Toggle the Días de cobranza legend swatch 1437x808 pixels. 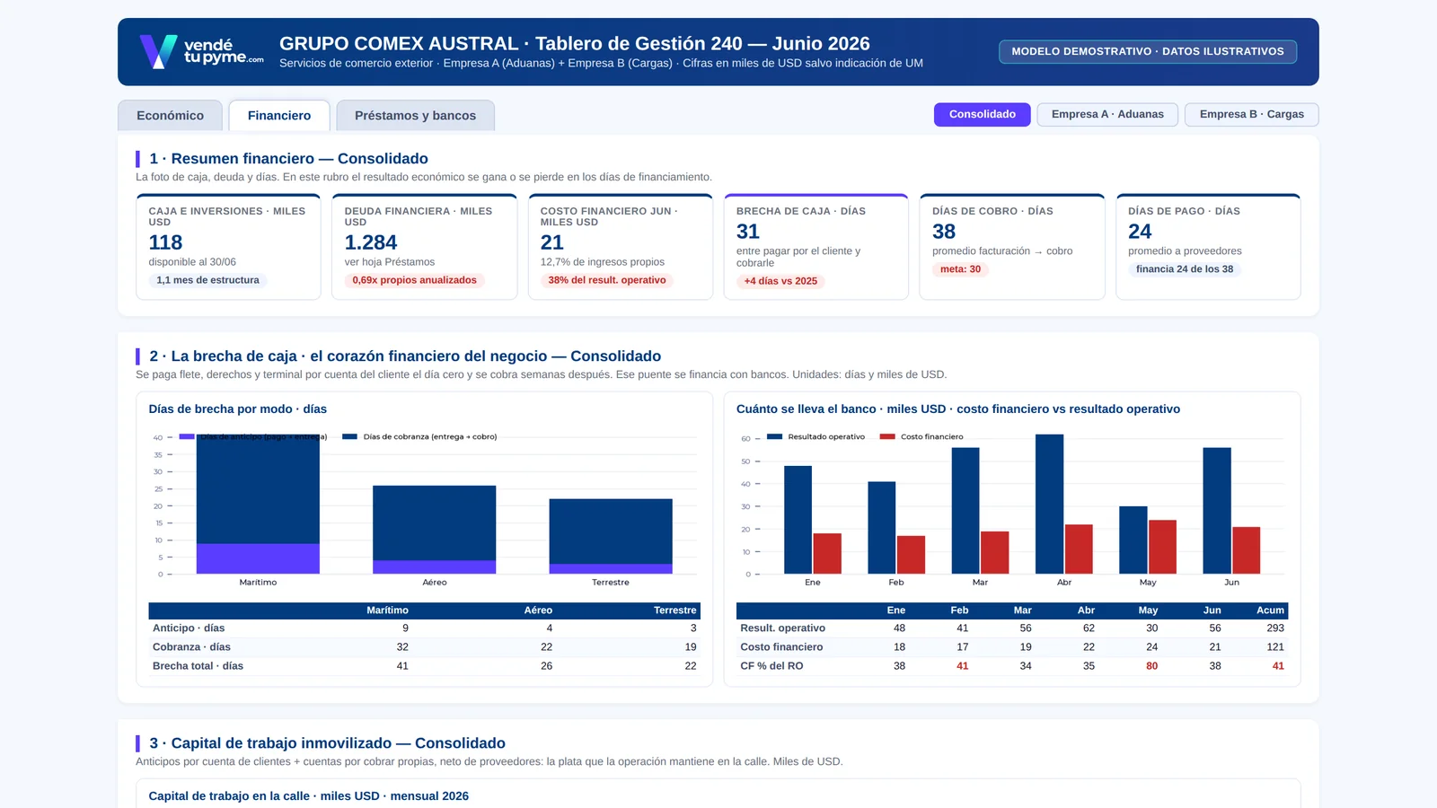tap(350, 436)
